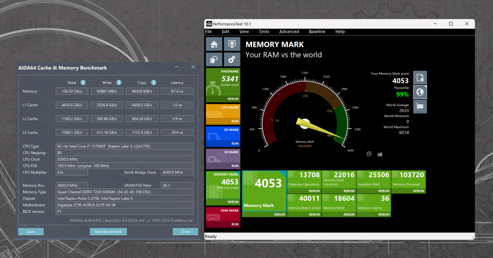Maximize the PerformanceTest window
Image resolution: width=493 pixels, height=258 pixels.
(451, 24)
